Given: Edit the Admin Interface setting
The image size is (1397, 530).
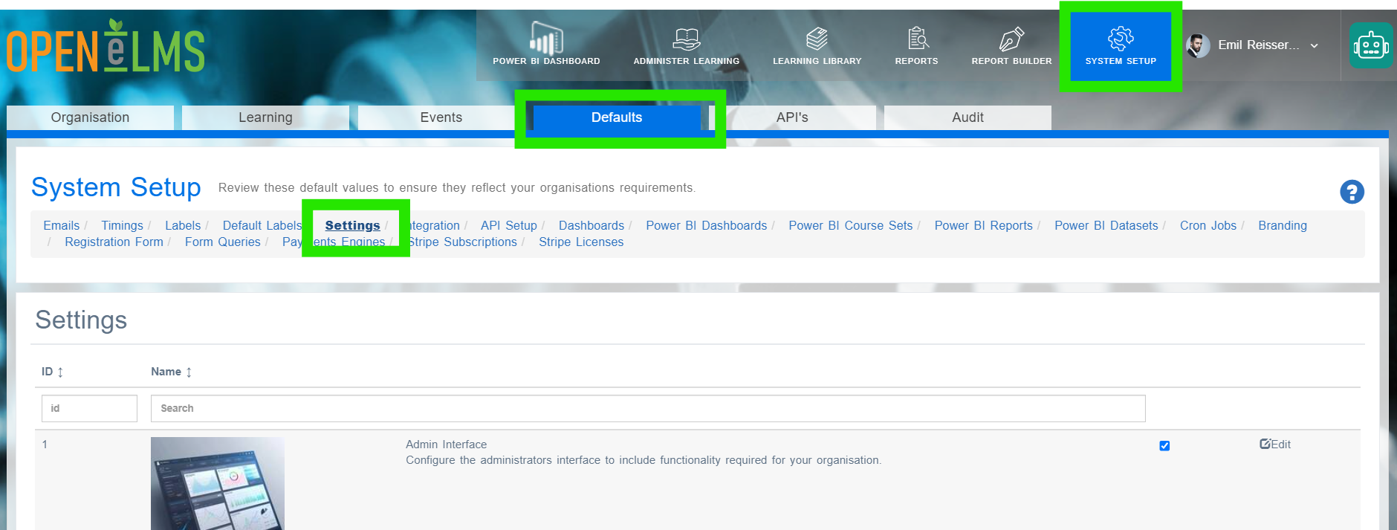Looking at the screenshot, I should pos(1275,444).
